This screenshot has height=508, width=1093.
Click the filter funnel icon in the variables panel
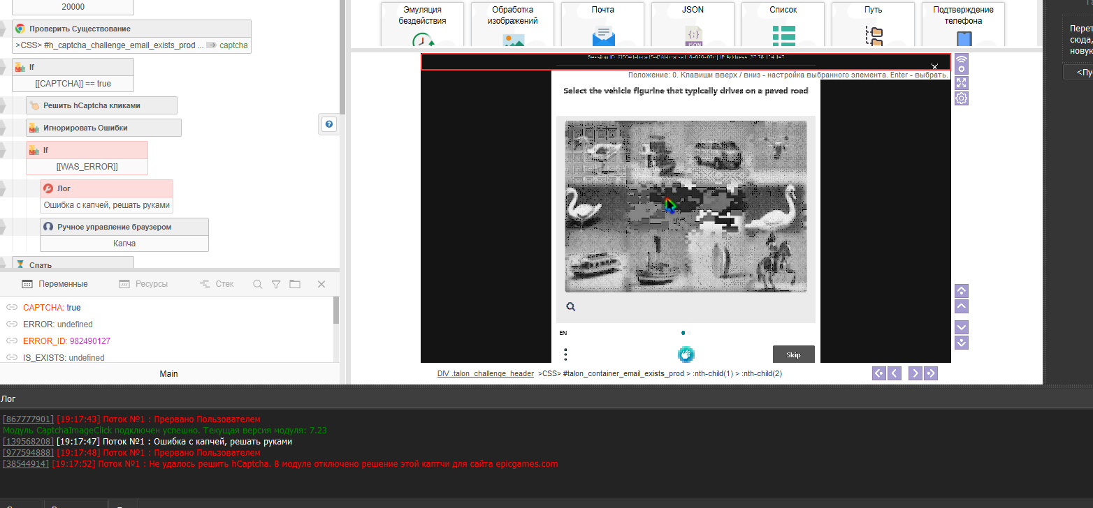tap(276, 284)
